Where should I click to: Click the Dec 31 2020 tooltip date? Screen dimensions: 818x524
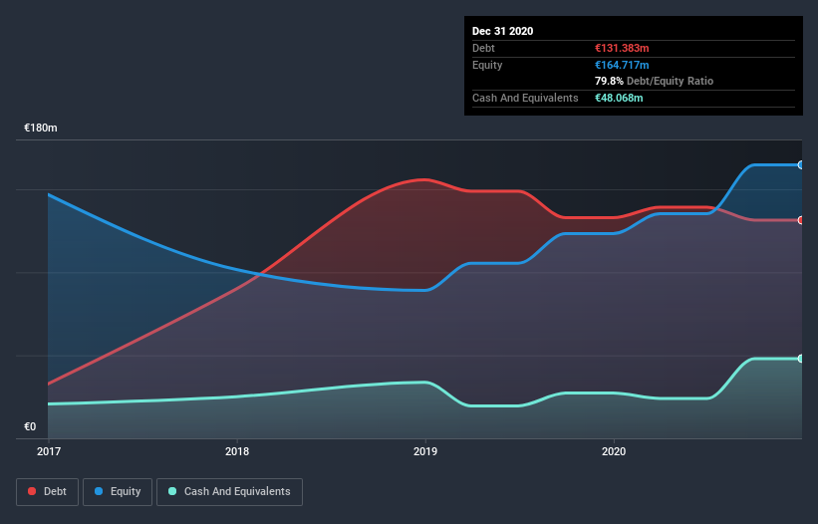502,31
